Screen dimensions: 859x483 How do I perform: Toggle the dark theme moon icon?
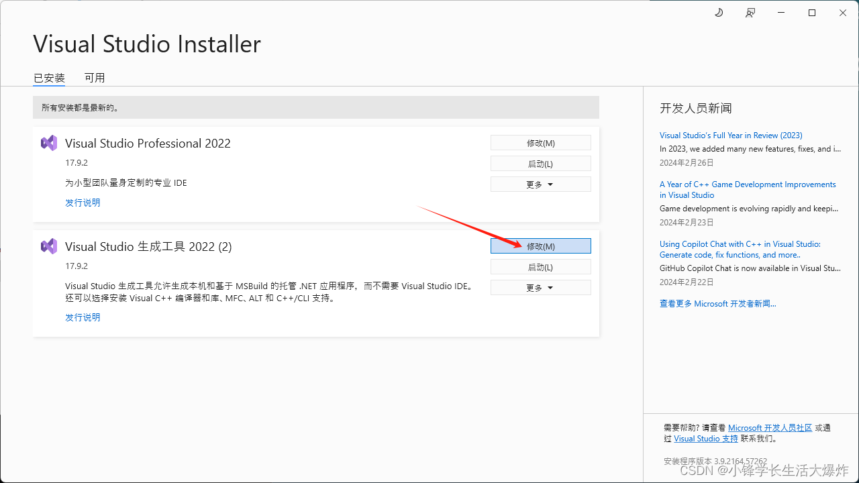(x=719, y=13)
